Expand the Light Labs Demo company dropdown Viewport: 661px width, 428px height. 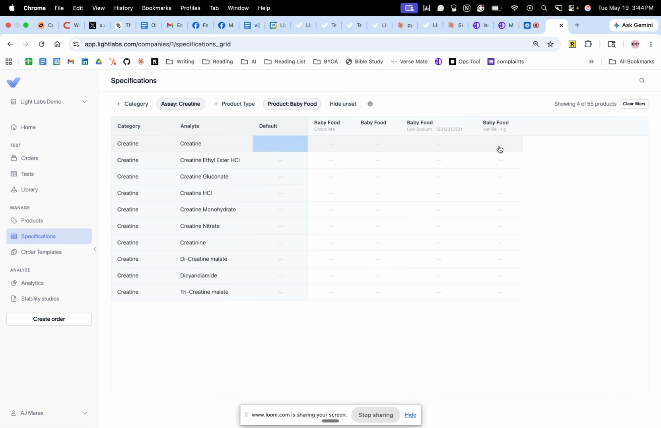coord(49,102)
